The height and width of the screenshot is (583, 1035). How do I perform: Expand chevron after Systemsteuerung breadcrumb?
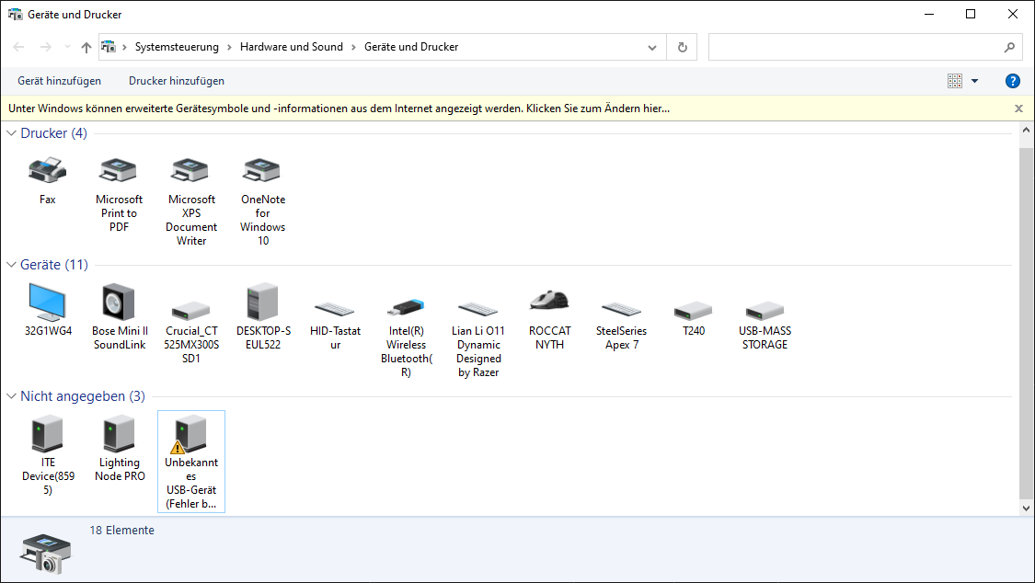pyautogui.click(x=229, y=48)
